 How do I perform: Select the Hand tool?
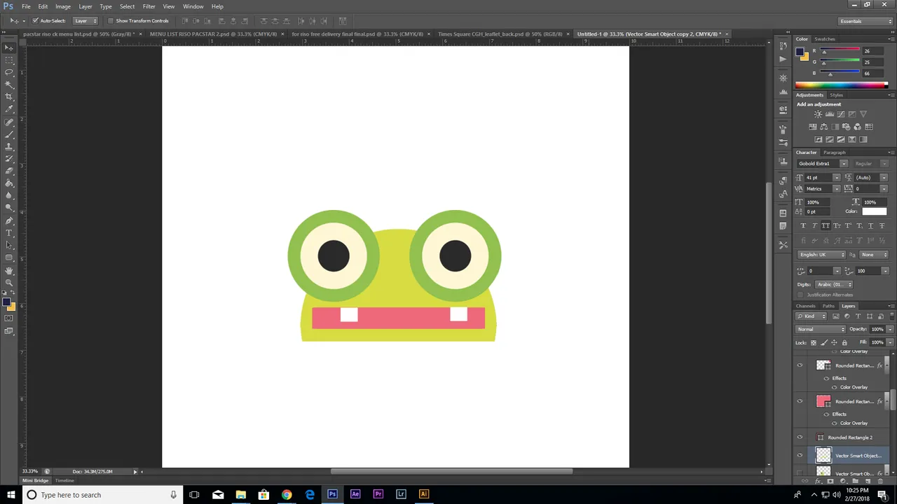(9, 269)
